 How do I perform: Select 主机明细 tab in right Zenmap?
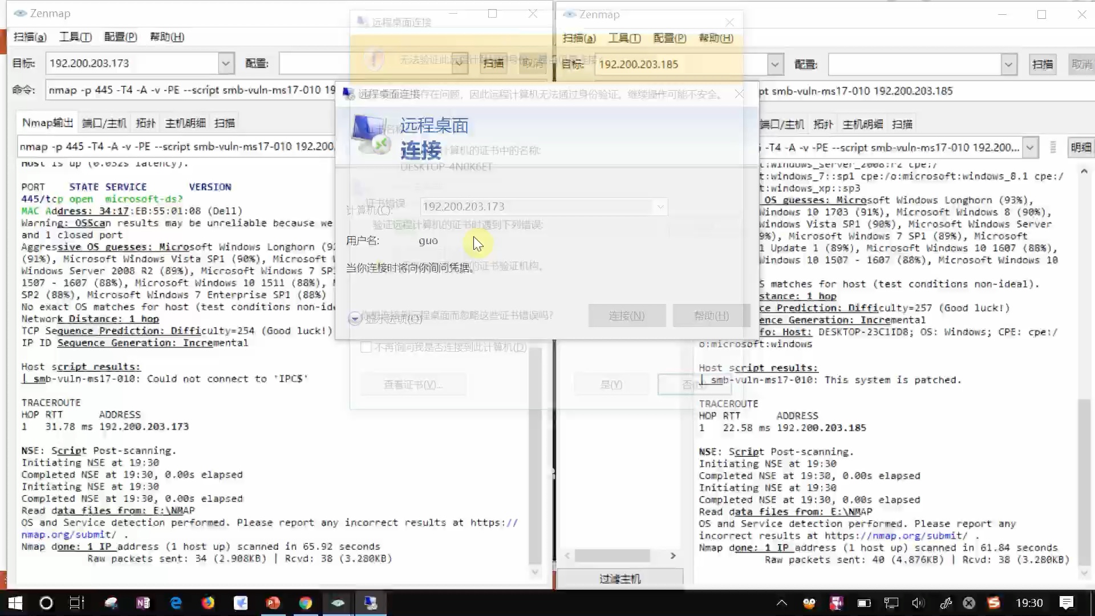tap(862, 124)
